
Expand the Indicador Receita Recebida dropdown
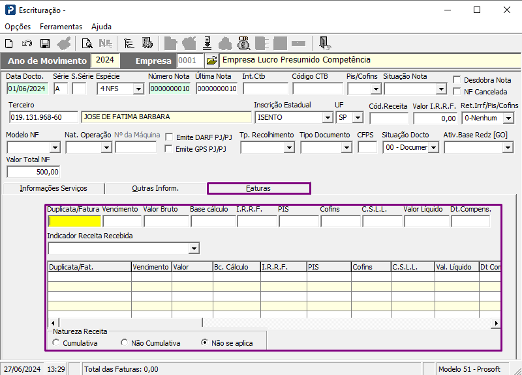194,248
